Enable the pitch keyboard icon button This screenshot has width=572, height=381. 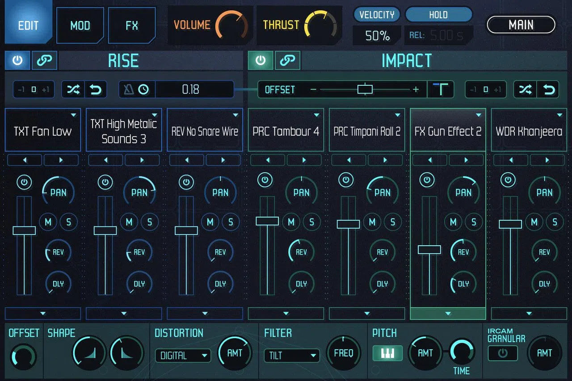pyautogui.click(x=387, y=353)
